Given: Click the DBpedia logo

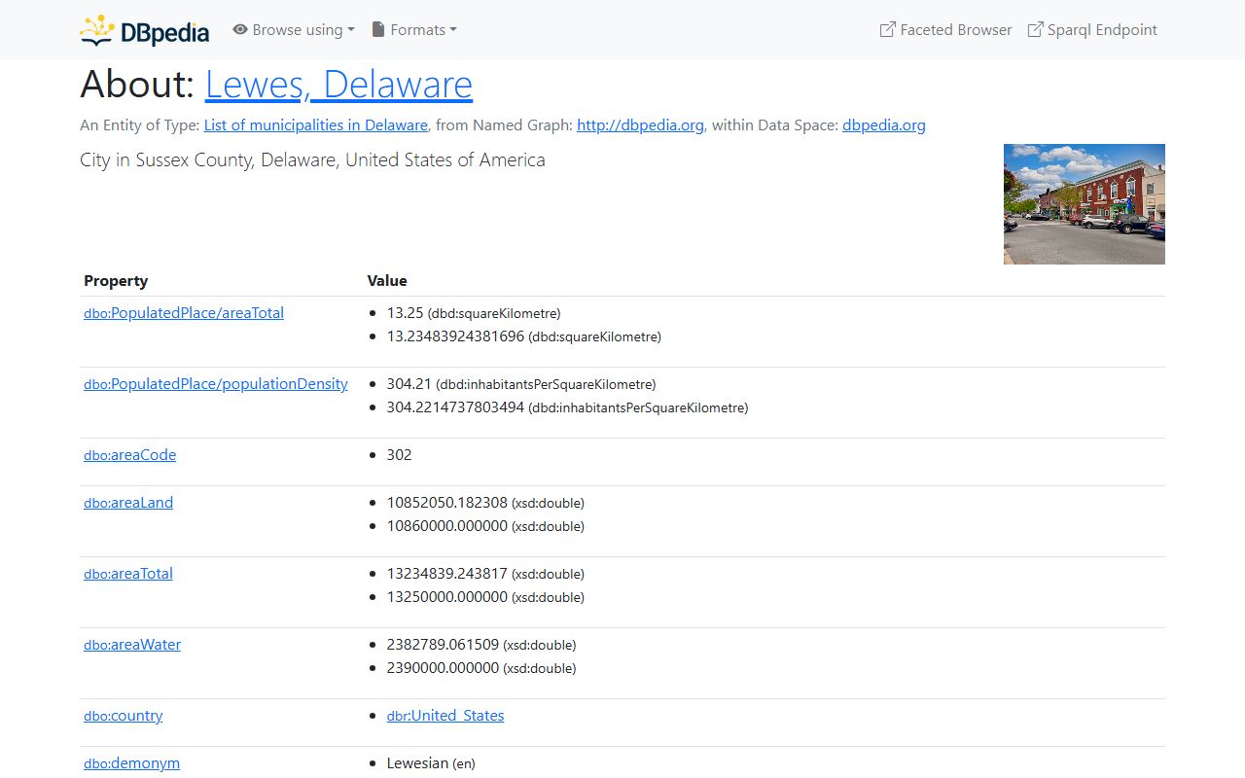Looking at the screenshot, I should click(x=144, y=30).
